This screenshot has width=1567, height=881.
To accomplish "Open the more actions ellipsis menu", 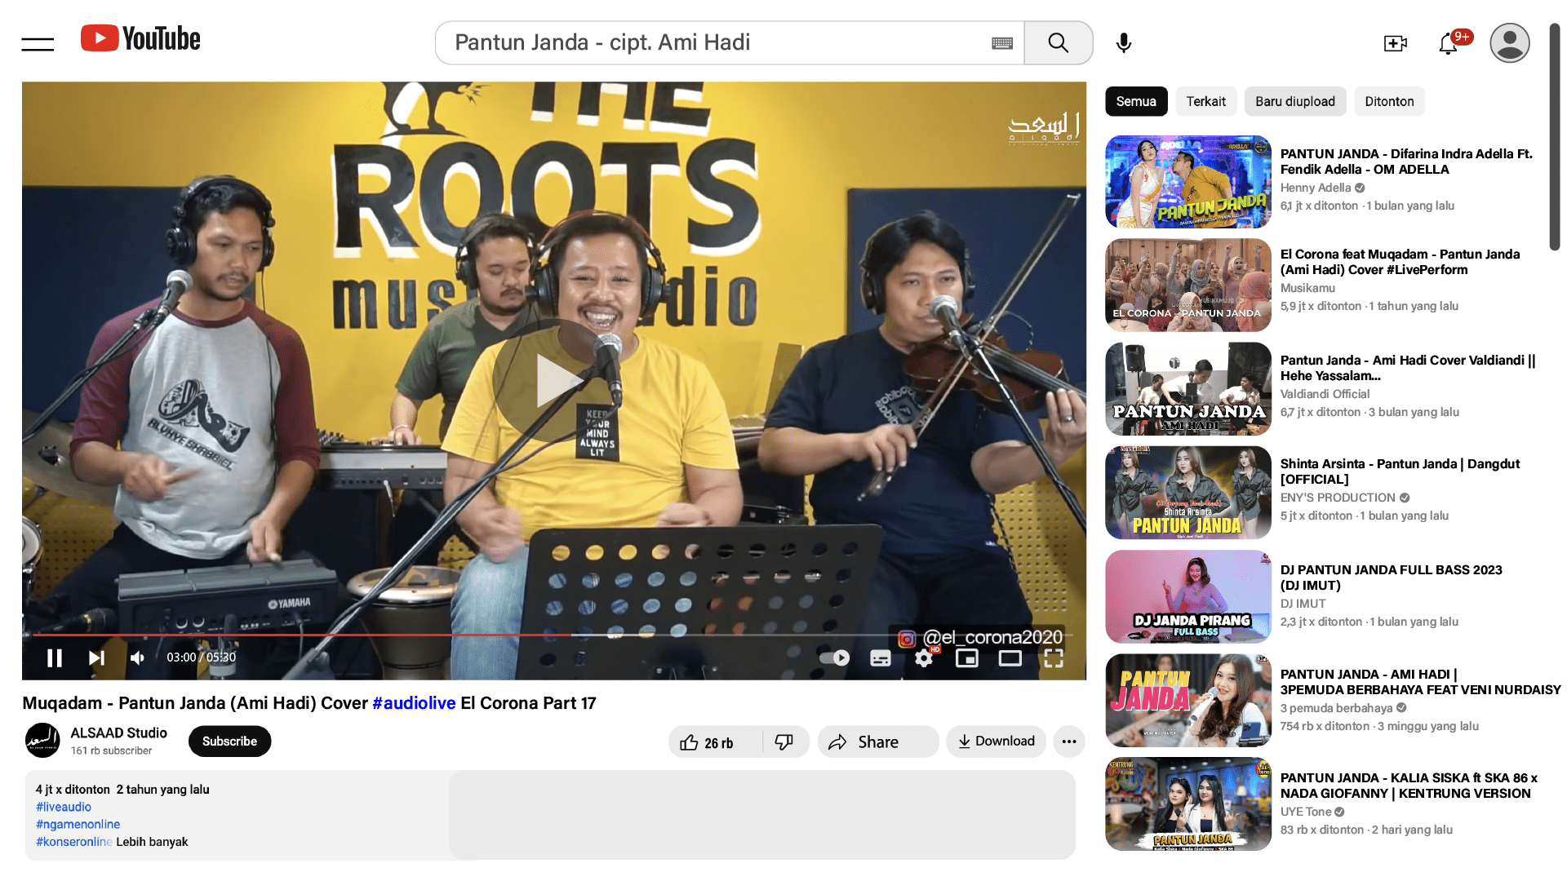I will coord(1069,742).
